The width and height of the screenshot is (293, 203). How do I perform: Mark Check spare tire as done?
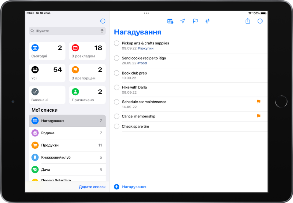117,126
